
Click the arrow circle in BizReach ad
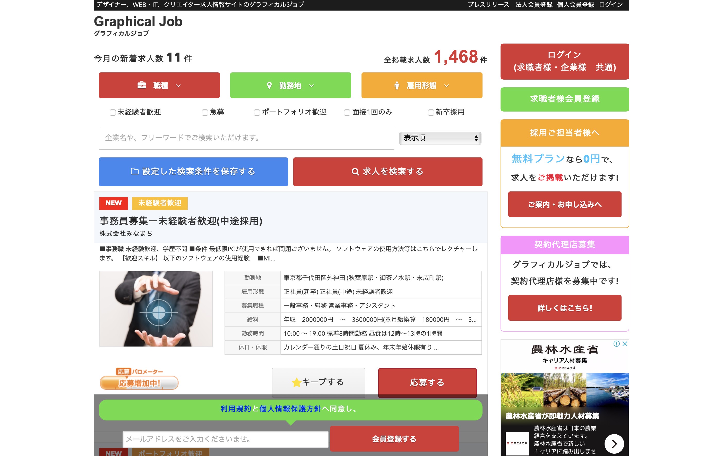pos(614,444)
